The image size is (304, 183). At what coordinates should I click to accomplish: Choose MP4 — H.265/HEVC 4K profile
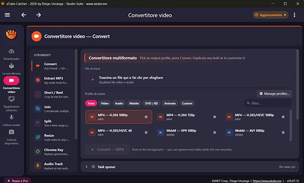click(119, 132)
